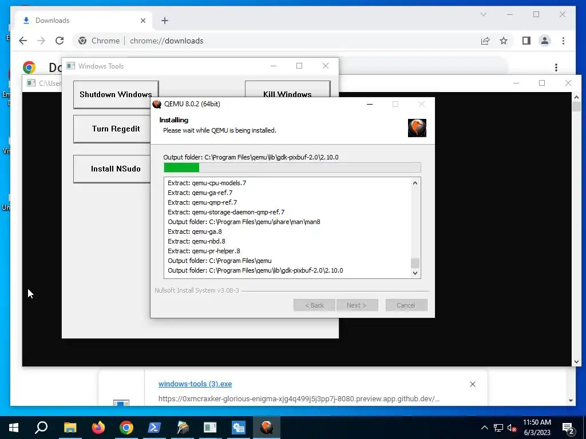Click the Install NSudo button
586x439 pixels.
coord(112,169)
